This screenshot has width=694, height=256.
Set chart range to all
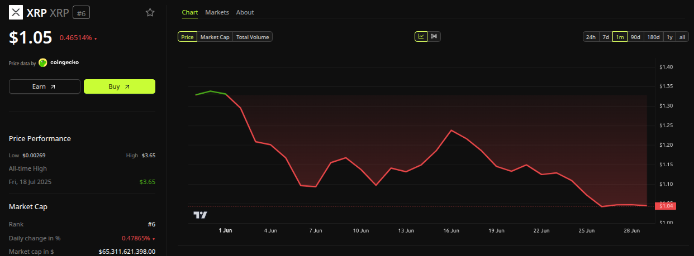[x=682, y=37]
